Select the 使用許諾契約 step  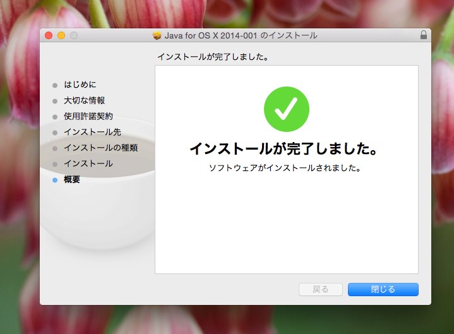tap(88, 116)
